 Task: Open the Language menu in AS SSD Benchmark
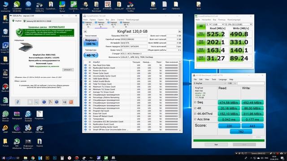[222, 80]
